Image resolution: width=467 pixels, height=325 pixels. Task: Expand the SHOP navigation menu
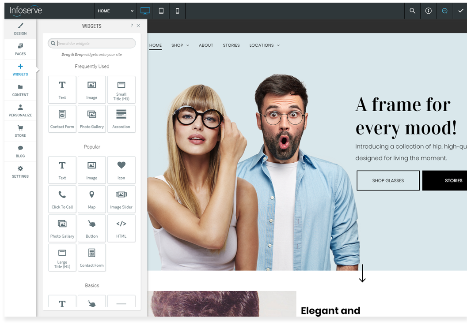(x=180, y=45)
